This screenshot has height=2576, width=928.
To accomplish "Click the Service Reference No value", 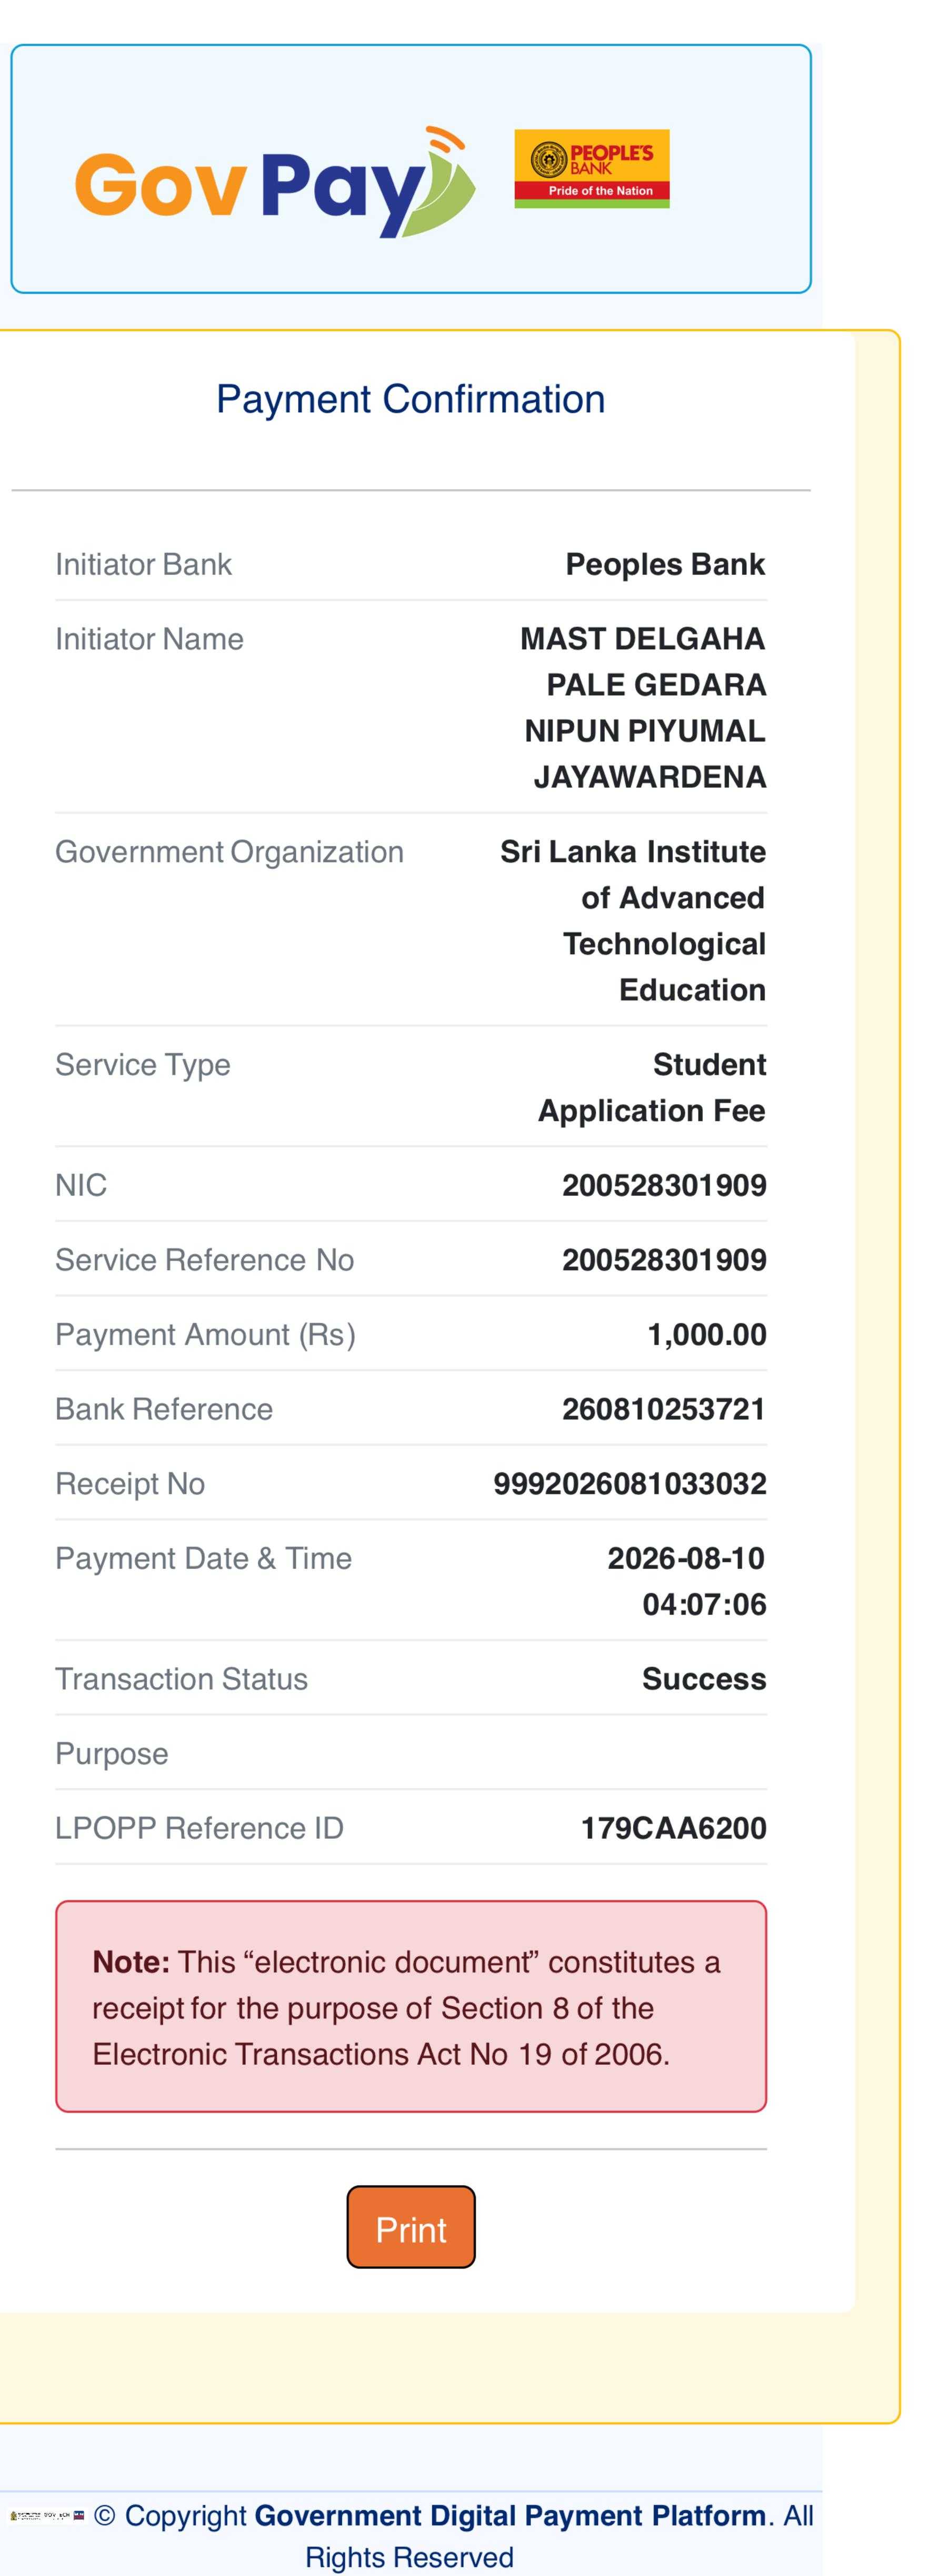I will (664, 1260).
